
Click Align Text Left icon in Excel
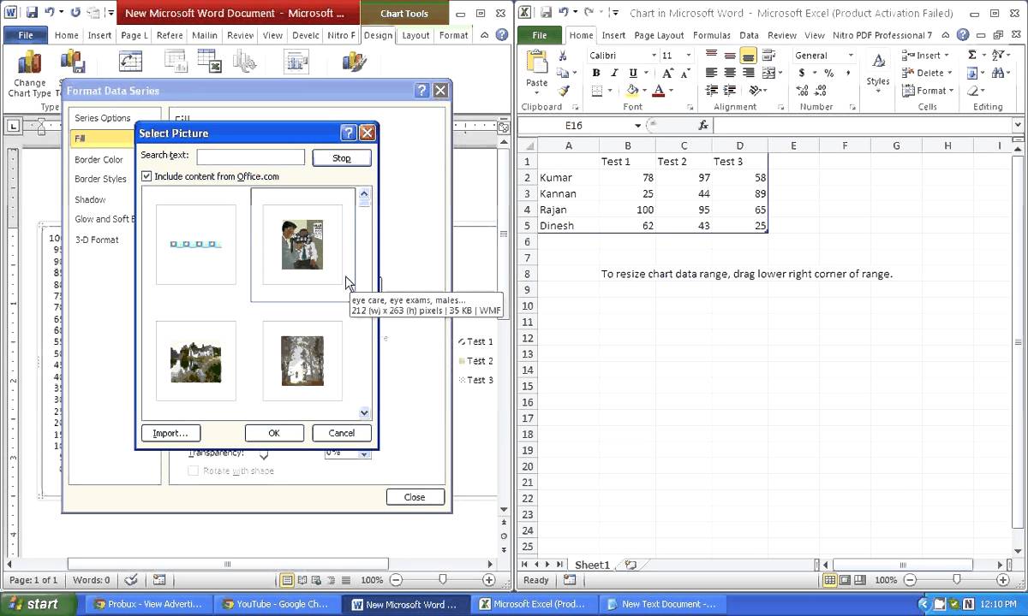pos(711,73)
